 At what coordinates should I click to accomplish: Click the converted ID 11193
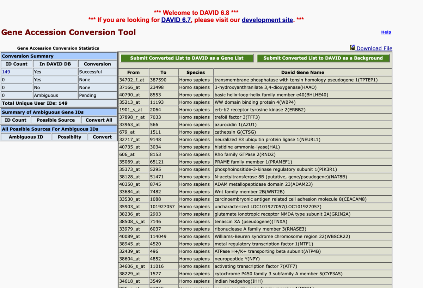coord(157,102)
